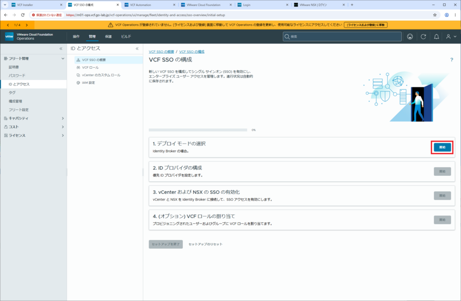
Task: Go forward in browser history
Action: point(14,15)
